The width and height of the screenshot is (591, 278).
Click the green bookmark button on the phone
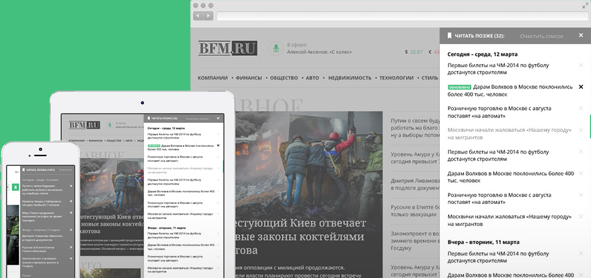click(15, 186)
